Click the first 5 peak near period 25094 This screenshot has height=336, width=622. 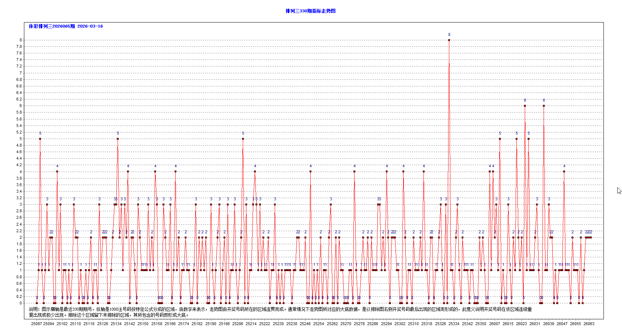40,138
